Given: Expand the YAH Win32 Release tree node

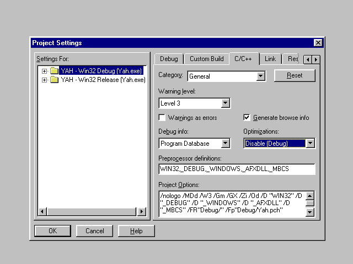Looking at the screenshot, I should click(44, 80).
